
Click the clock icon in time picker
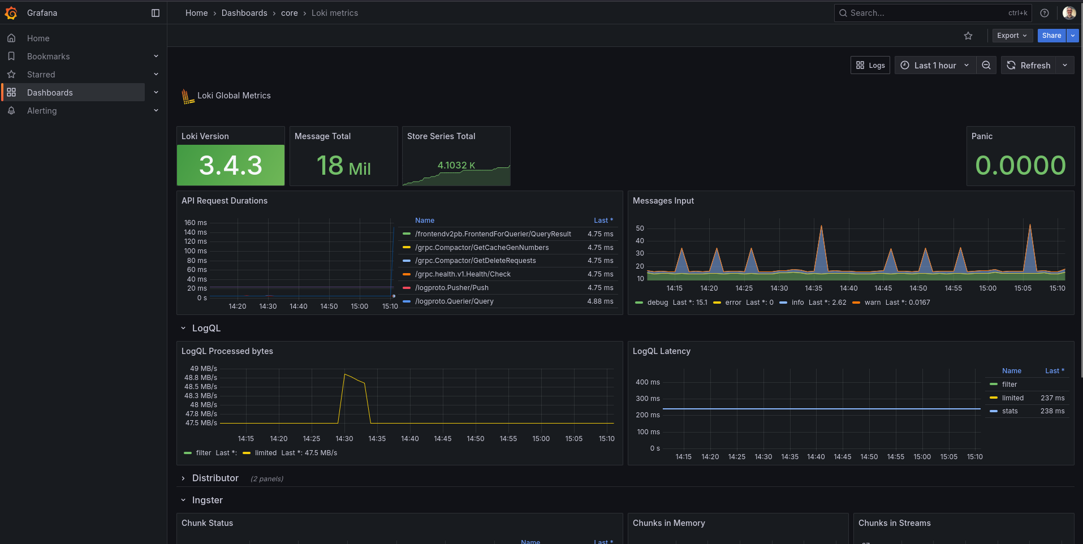point(905,66)
